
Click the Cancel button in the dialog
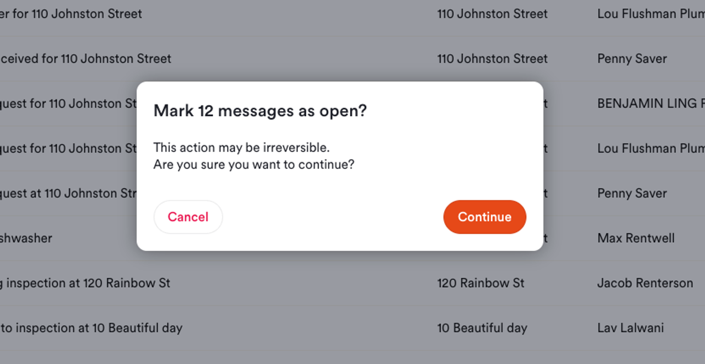tap(188, 217)
